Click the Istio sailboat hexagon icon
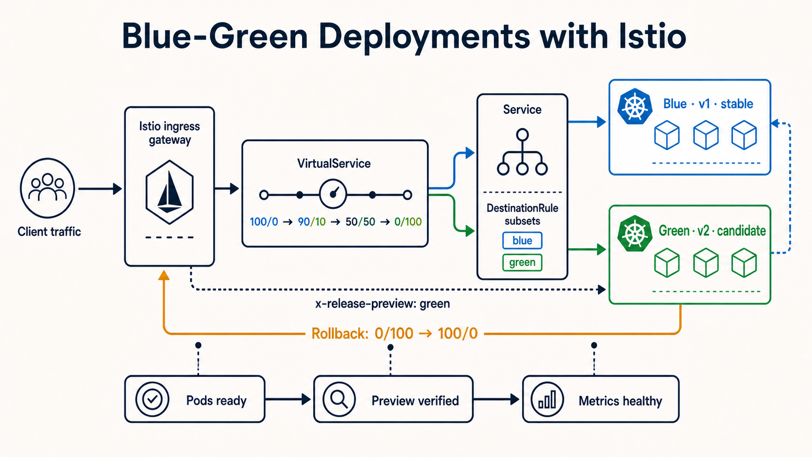 coord(169,192)
